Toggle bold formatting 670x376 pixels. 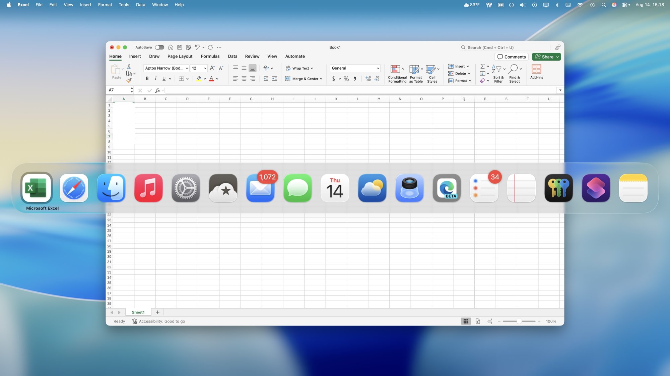click(x=147, y=79)
